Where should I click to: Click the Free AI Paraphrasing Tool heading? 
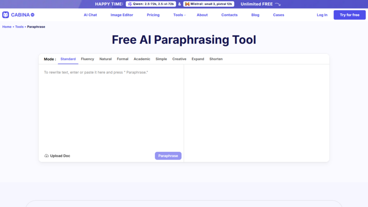tap(184, 40)
